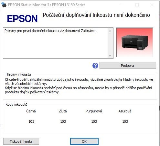Click the status headline about ink charging
The image size is (160, 146).
[x=96, y=15]
